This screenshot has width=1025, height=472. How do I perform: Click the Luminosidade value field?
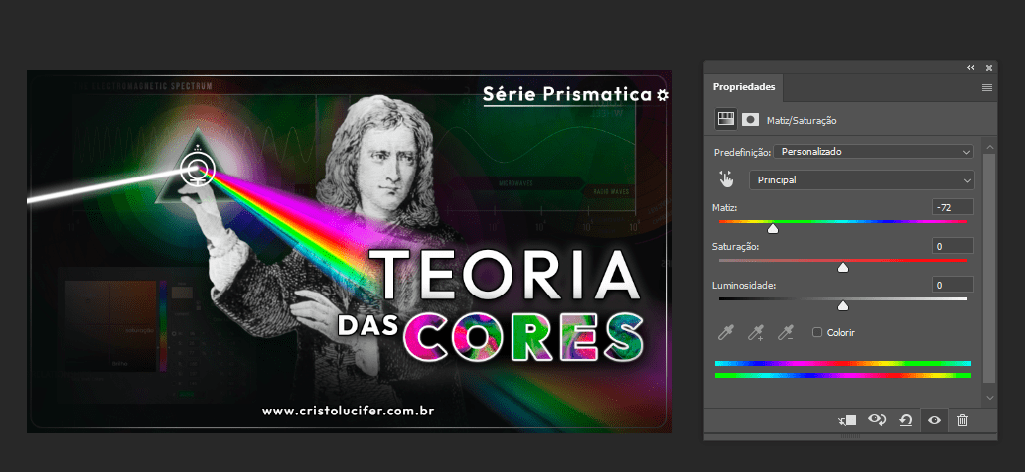[x=952, y=285]
